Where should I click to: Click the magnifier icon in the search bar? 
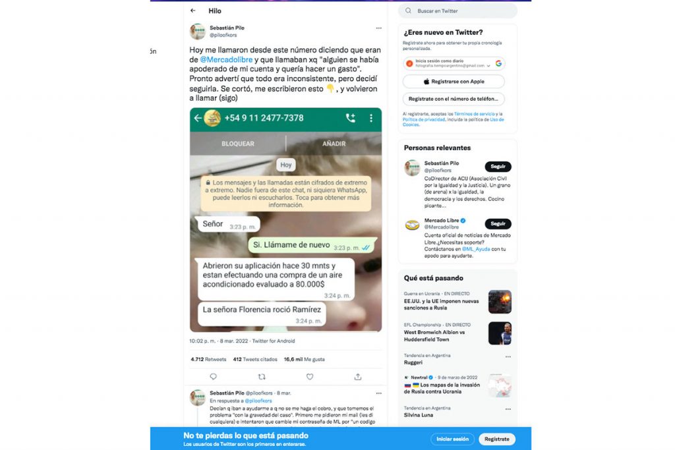pos(408,11)
